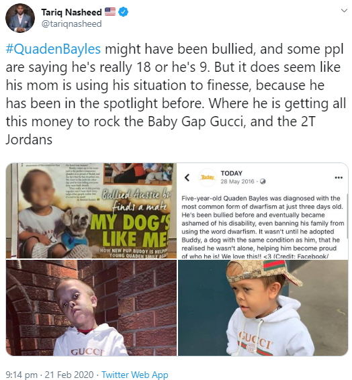Image resolution: width=352 pixels, height=380 pixels.
Task: Open the Twitter Web App link
Action: click(x=135, y=375)
